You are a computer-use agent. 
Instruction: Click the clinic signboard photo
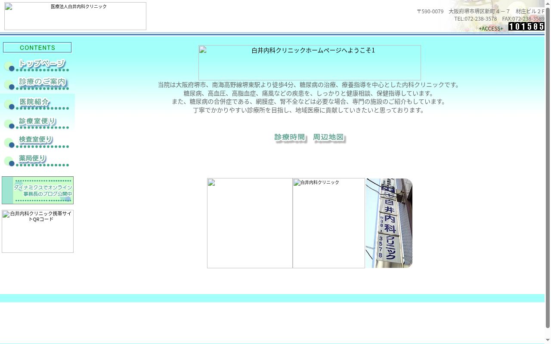(x=389, y=223)
